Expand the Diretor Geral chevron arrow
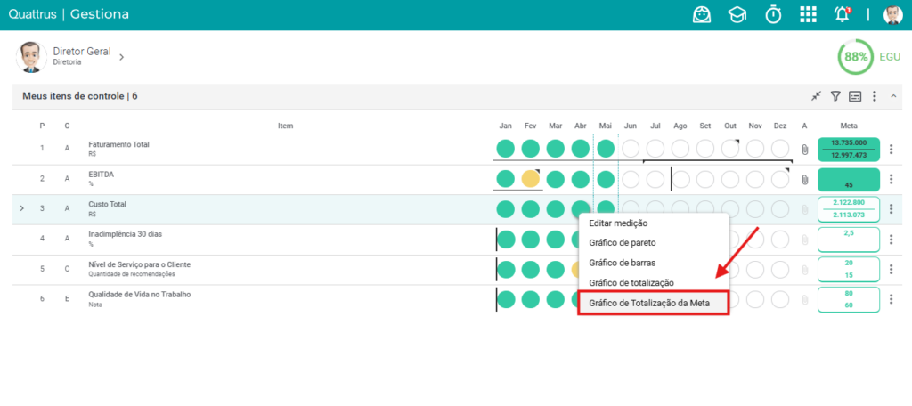Screen dimensions: 912x406 click(121, 57)
